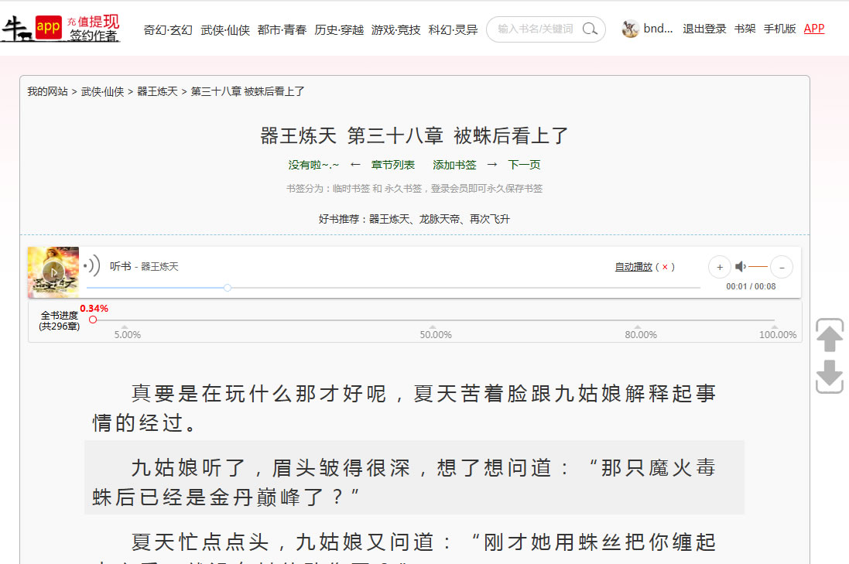Click 退出登录 to log out
Screen dimensions: 849x564
click(x=704, y=29)
